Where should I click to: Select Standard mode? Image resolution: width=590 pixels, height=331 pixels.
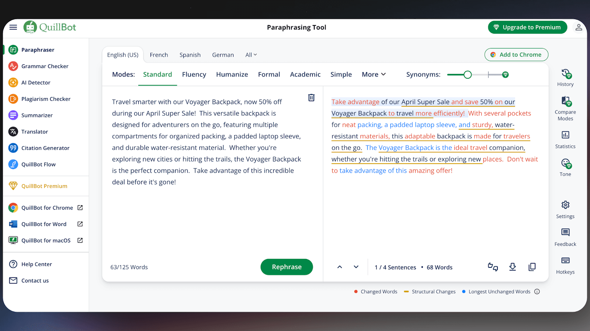click(157, 74)
